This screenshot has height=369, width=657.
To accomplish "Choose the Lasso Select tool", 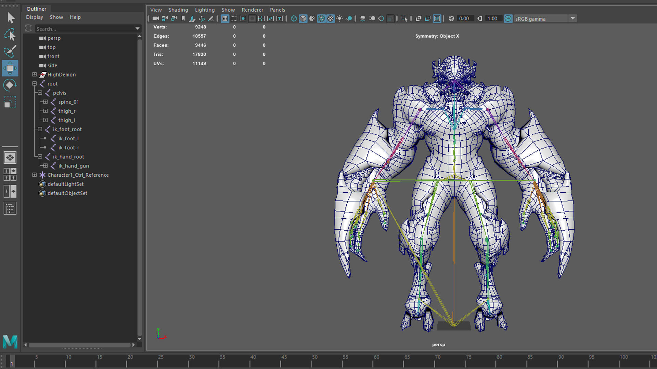I will click(x=10, y=35).
